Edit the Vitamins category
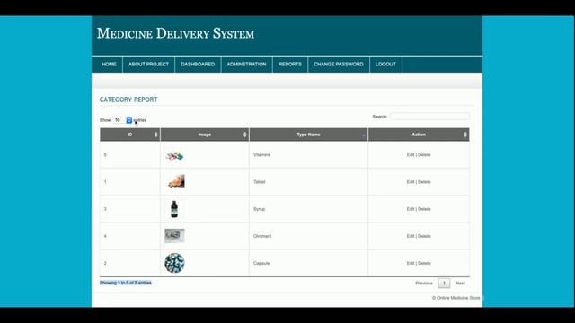The image size is (575, 323). 411,155
